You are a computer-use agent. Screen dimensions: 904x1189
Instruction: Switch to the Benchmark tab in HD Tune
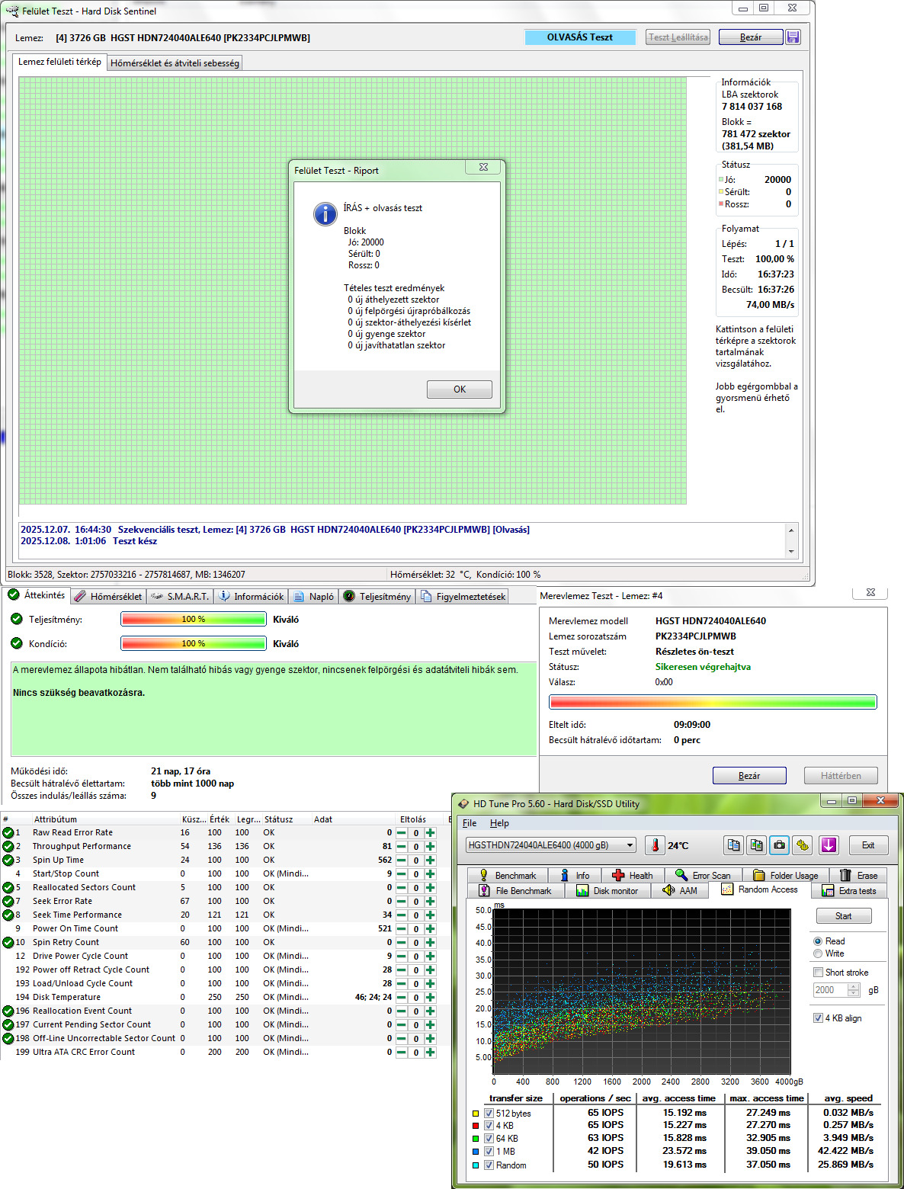tap(506, 876)
